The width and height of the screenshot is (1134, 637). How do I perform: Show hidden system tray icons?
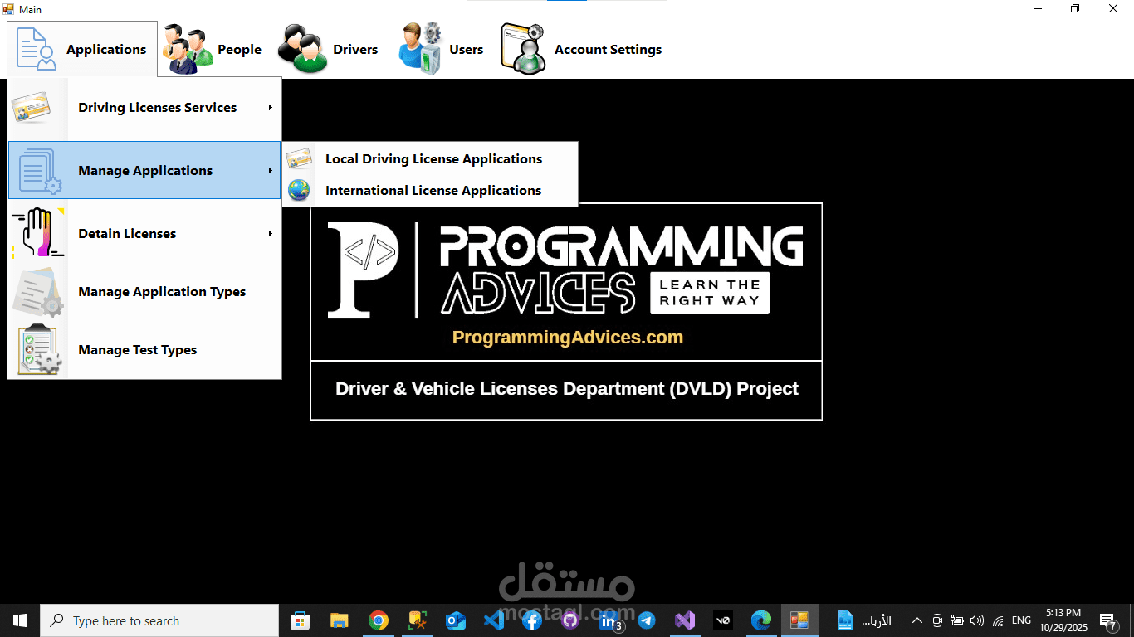(x=917, y=620)
